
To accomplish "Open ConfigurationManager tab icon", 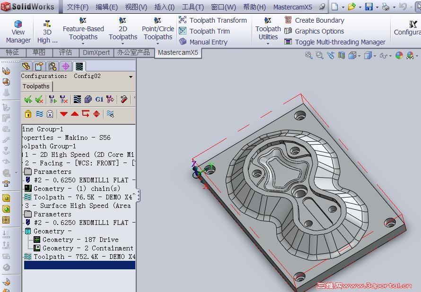I will coord(53,66).
